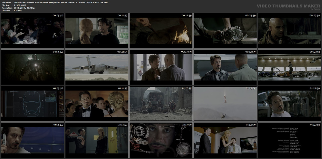Open the thumbnail stamped 01:41:59
Viewport: 322px width, 159px height.
[97, 140]
